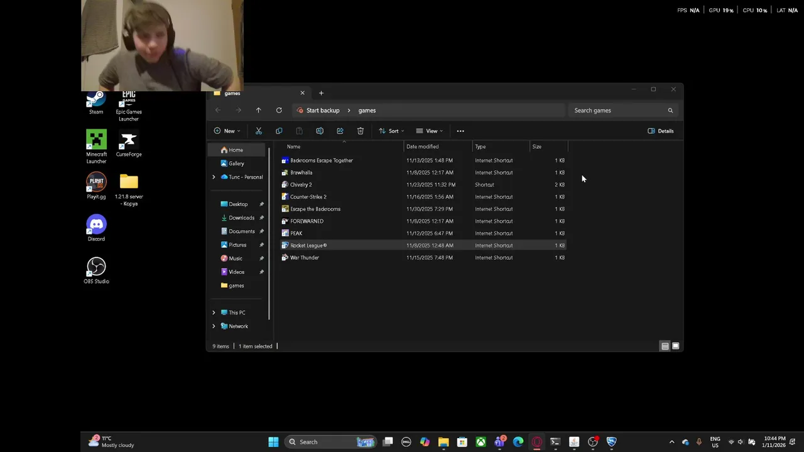Open the View dropdown menu

430,131
